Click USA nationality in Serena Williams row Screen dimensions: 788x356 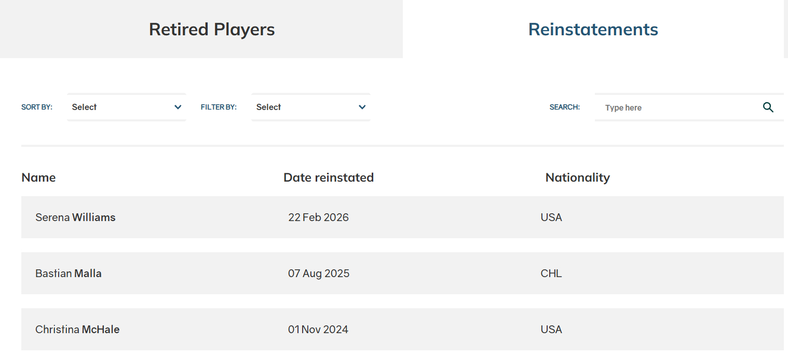click(551, 217)
